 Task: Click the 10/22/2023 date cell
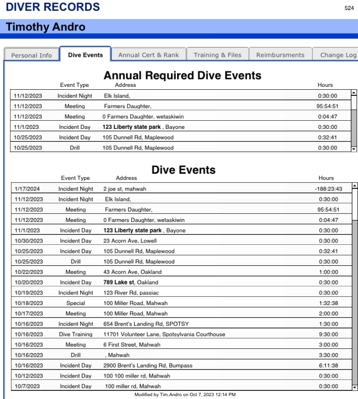pos(29,272)
